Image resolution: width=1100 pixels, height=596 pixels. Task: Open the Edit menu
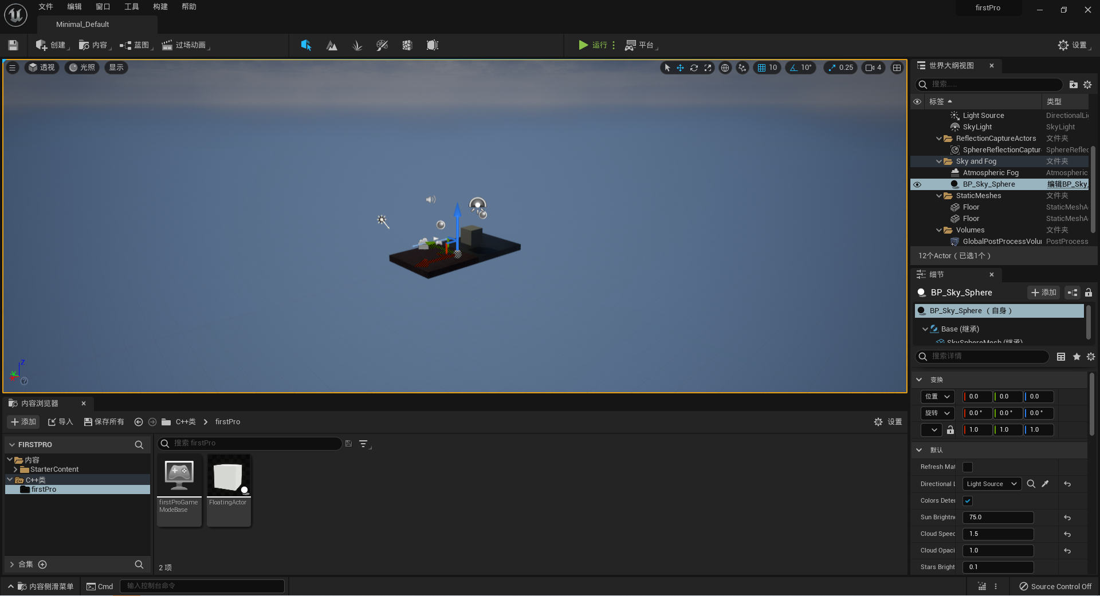[x=74, y=7]
